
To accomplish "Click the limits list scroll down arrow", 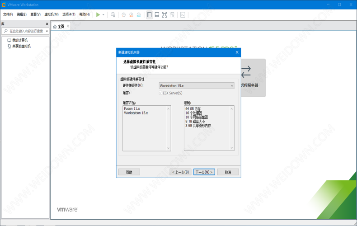I will 232,148.
